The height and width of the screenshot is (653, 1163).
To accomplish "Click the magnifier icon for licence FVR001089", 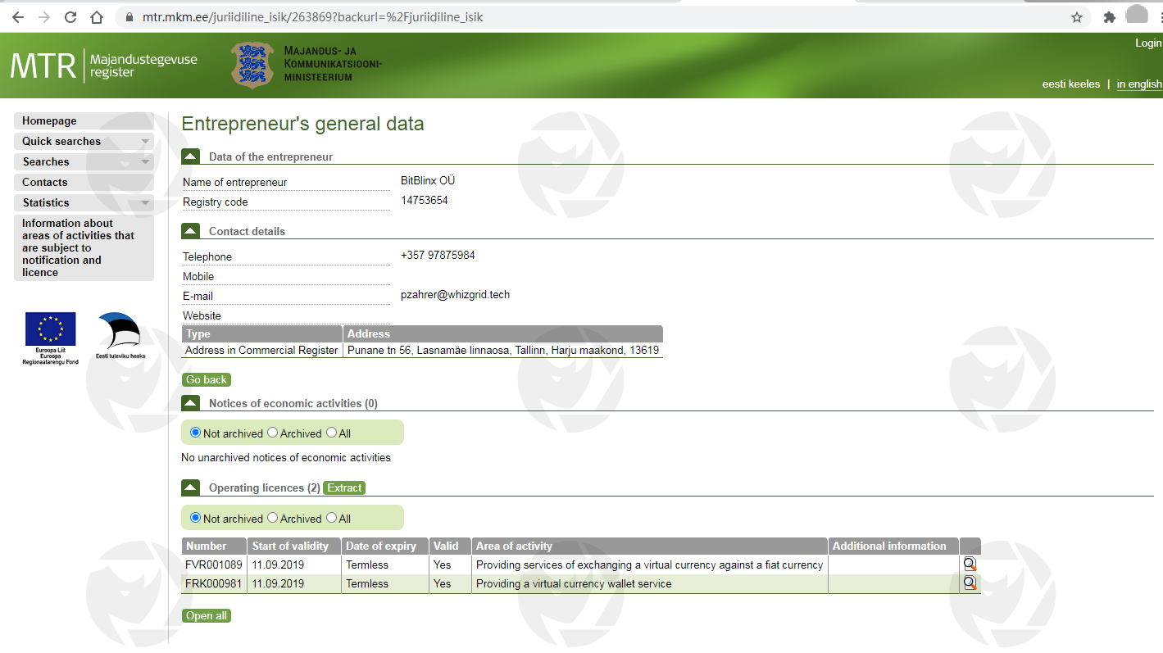I will coord(970,565).
